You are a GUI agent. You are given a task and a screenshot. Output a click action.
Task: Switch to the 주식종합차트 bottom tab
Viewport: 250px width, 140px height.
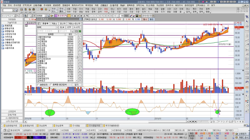tap(93, 126)
